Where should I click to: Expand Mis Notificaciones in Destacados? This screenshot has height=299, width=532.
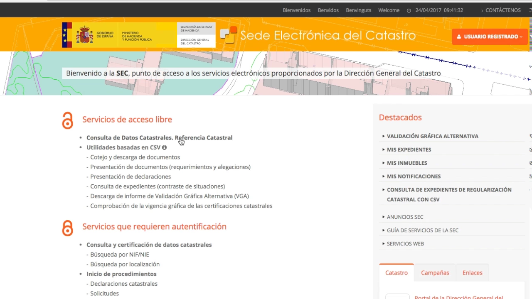pos(414,176)
